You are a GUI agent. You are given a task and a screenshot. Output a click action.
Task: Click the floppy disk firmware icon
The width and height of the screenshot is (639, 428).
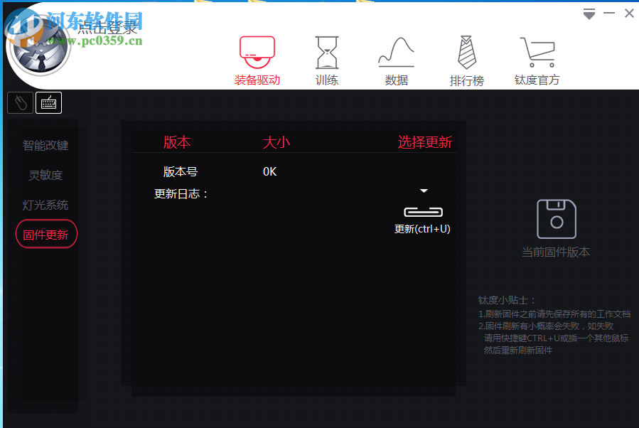coord(557,219)
